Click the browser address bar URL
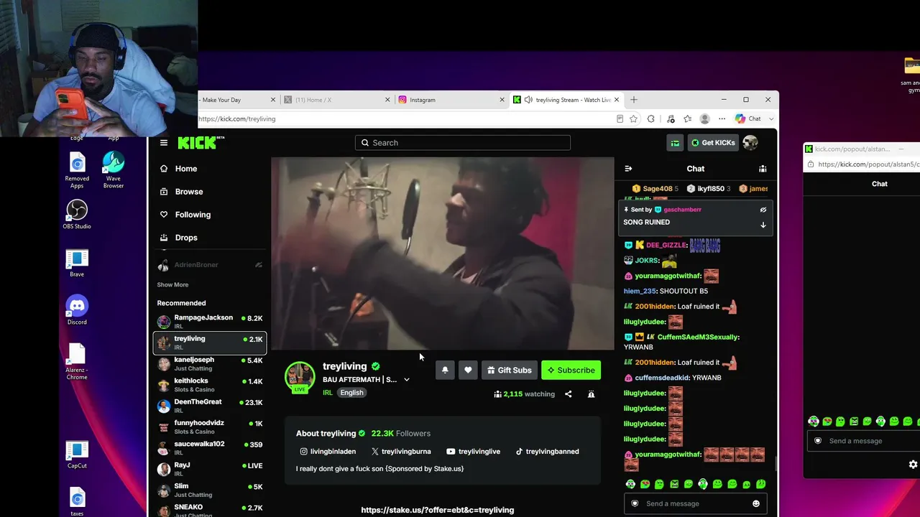The height and width of the screenshot is (517, 920). pos(236,119)
